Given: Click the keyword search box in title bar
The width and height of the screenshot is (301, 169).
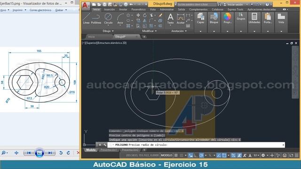Looking at the screenshot, I should (x=197, y=4).
